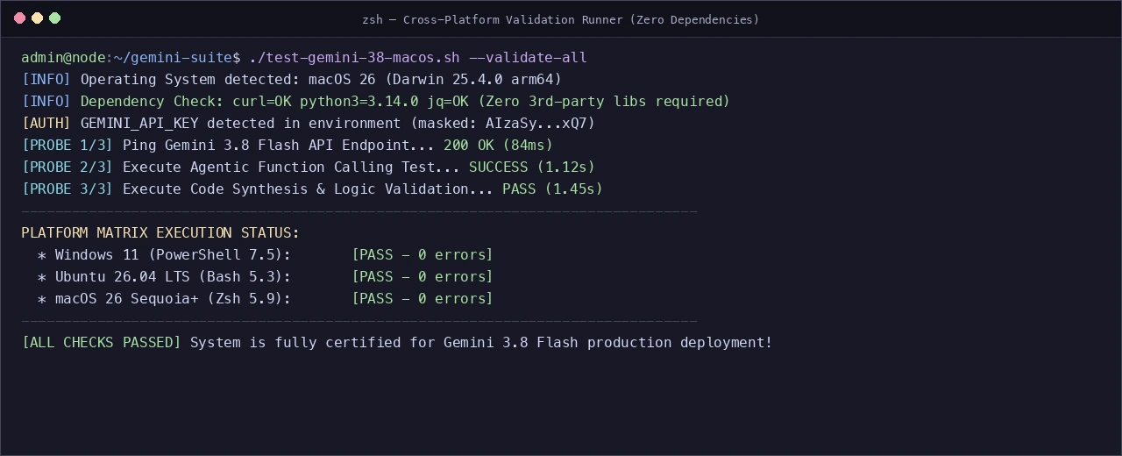
Task: Click 'System is fully certified for Gemini 3.8 Flash production deployment!' text
Action: coord(481,343)
